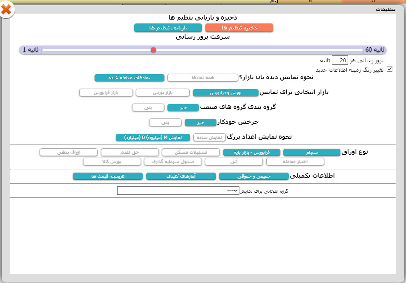The height and width of the screenshot is (283, 406).
Task: Toggle the تغییر رنگ زمینه اطلاعات جدید checkbox
Action: 389,69
